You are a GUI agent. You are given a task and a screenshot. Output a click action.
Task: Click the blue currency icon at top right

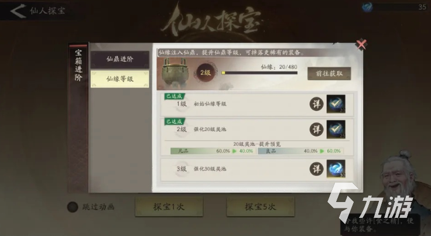(367, 7)
